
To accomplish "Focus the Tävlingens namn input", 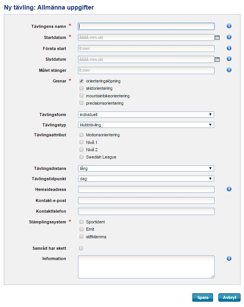I will 146,26.
